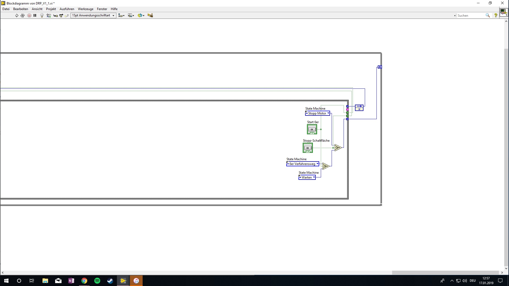Open the font dropdown 15pt Anwendungsschriftart

[93, 16]
